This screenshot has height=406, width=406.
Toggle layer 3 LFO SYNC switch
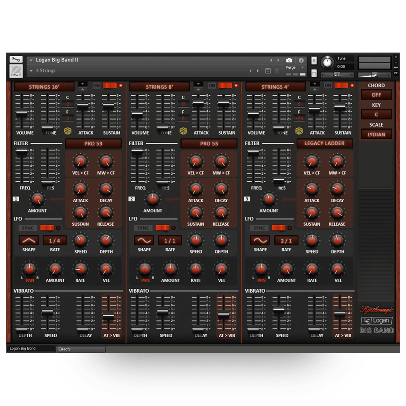pos(278,228)
